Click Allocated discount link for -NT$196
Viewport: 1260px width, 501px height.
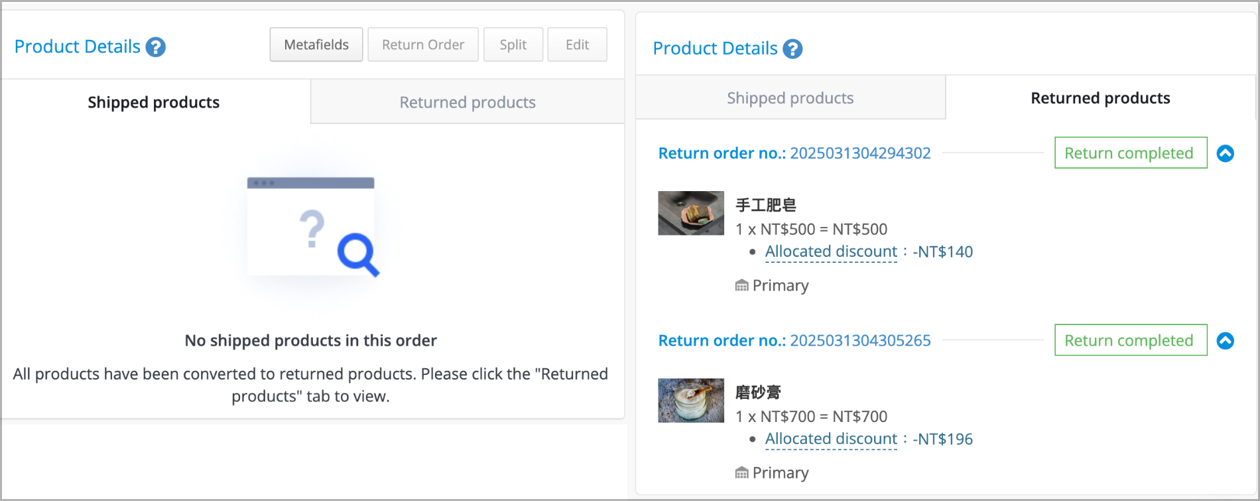tap(831, 439)
